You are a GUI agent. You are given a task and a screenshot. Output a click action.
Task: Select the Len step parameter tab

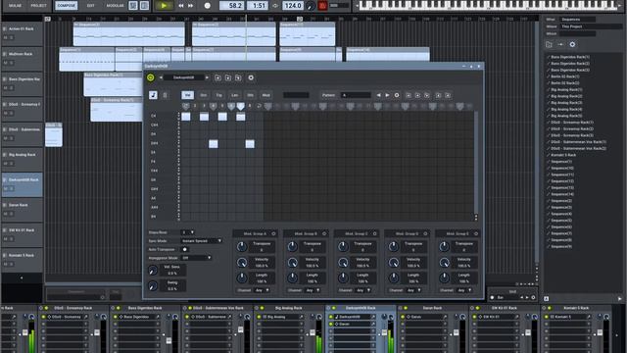point(235,95)
